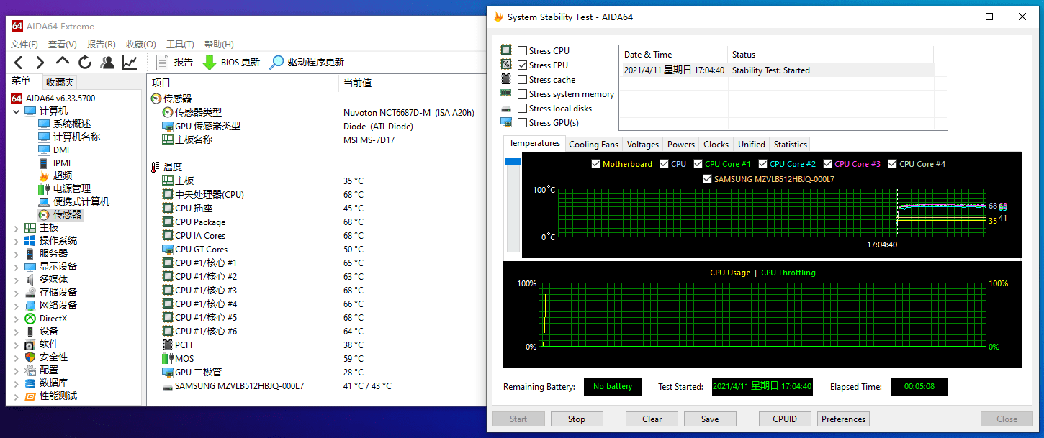Image resolution: width=1044 pixels, height=438 pixels.
Task: Switch to the 收藏夹 tab
Action: 60,82
